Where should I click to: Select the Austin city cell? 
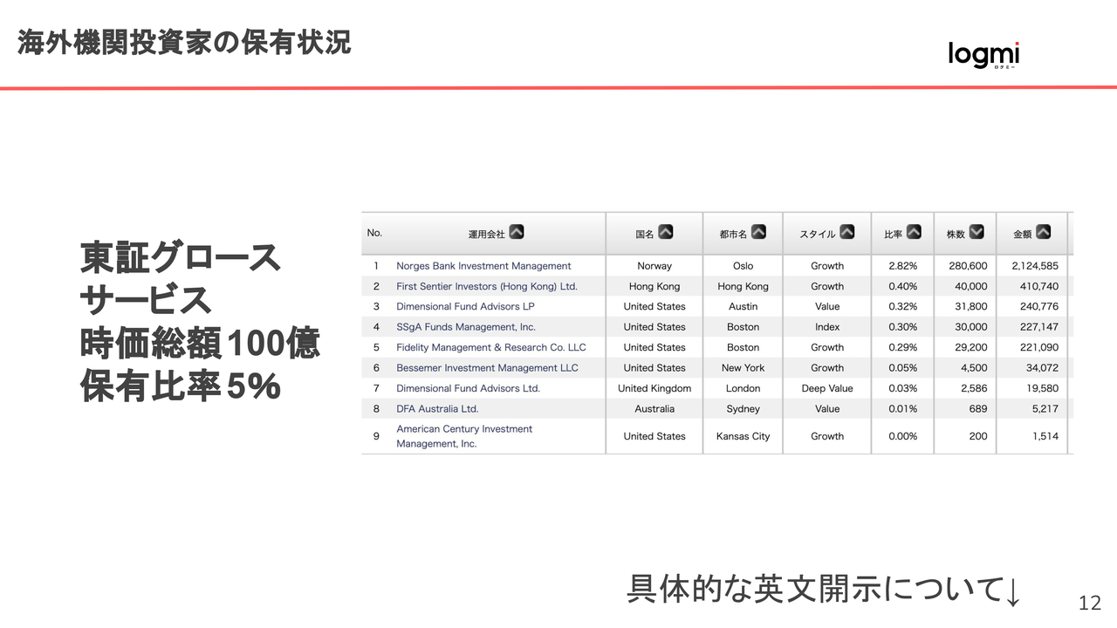[x=743, y=306]
